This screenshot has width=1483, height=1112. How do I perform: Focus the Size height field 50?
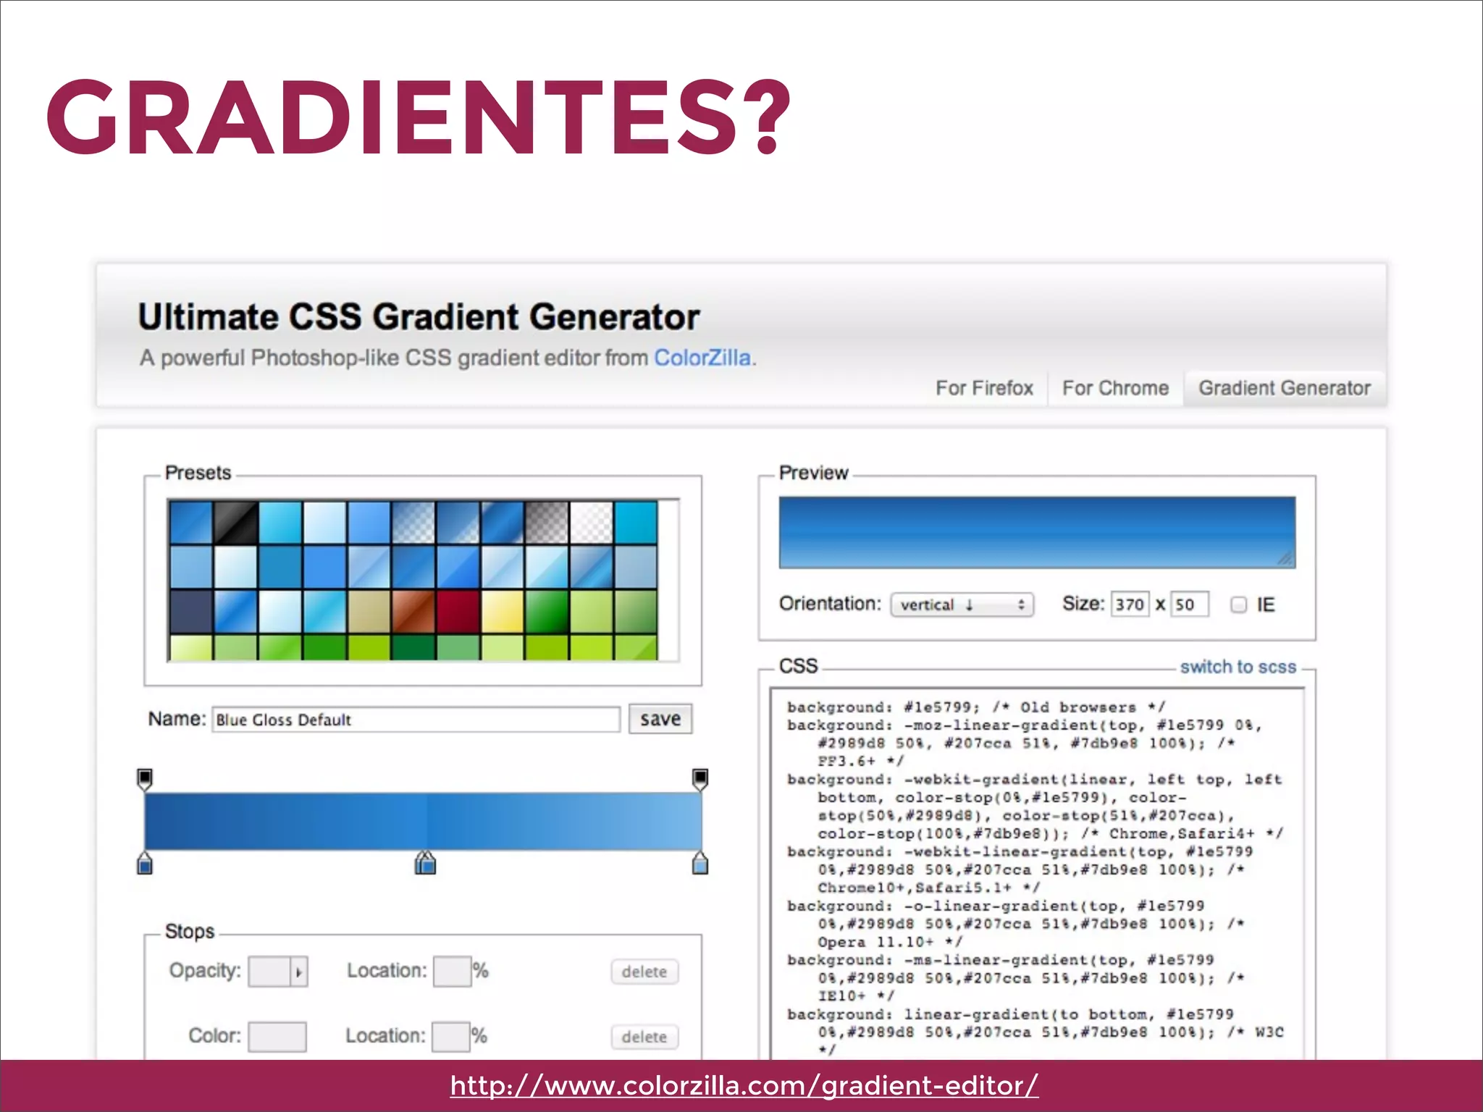[x=1190, y=605]
